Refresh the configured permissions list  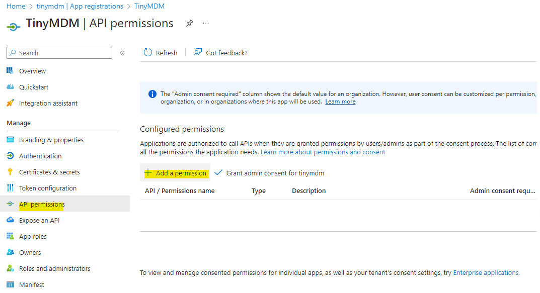coord(160,52)
